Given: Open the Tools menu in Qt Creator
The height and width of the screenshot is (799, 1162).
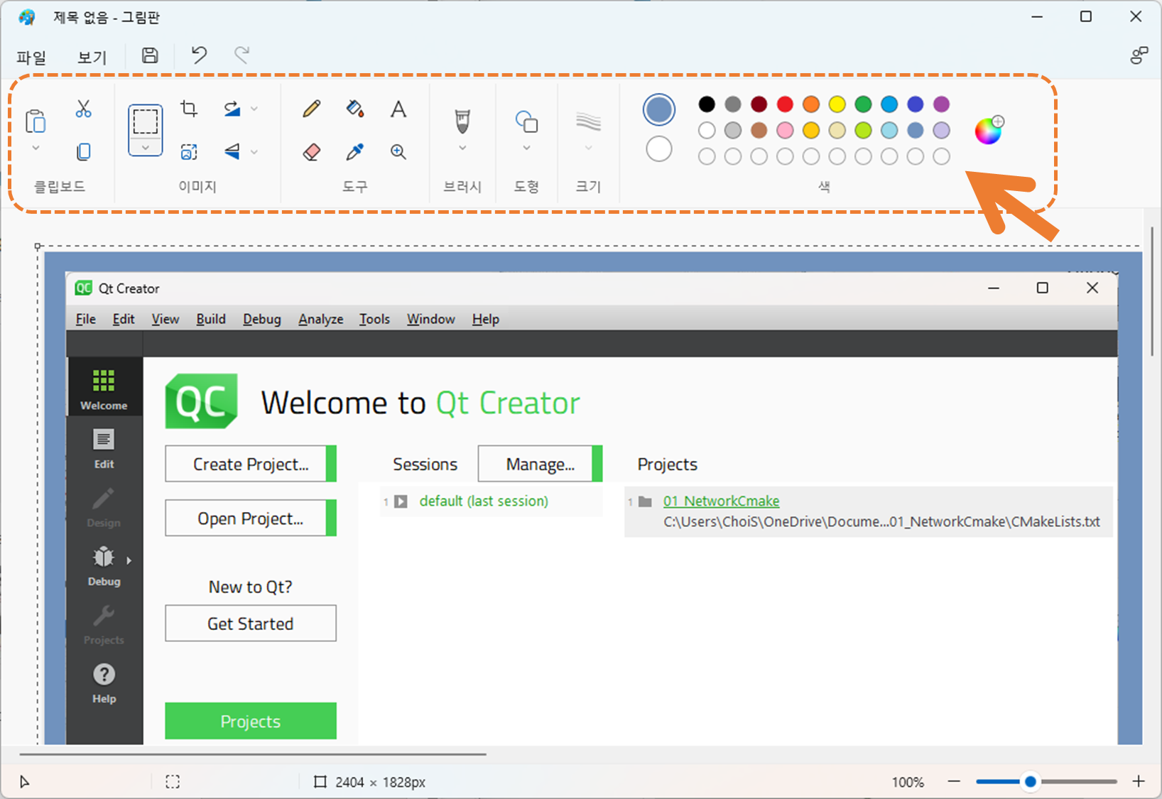Looking at the screenshot, I should pos(374,319).
